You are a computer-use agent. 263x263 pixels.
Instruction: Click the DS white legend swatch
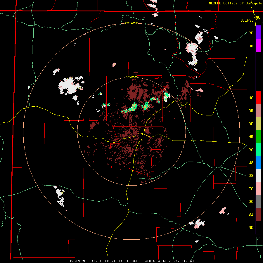click(x=258, y=175)
